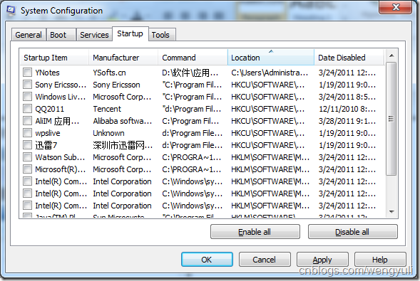The width and height of the screenshot is (420, 281).
Task: Enable the wpslive startup checkbox
Action: 27,133
